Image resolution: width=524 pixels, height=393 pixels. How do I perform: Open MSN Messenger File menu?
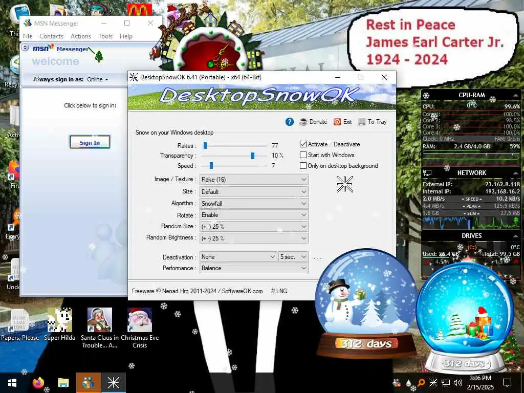click(x=28, y=36)
